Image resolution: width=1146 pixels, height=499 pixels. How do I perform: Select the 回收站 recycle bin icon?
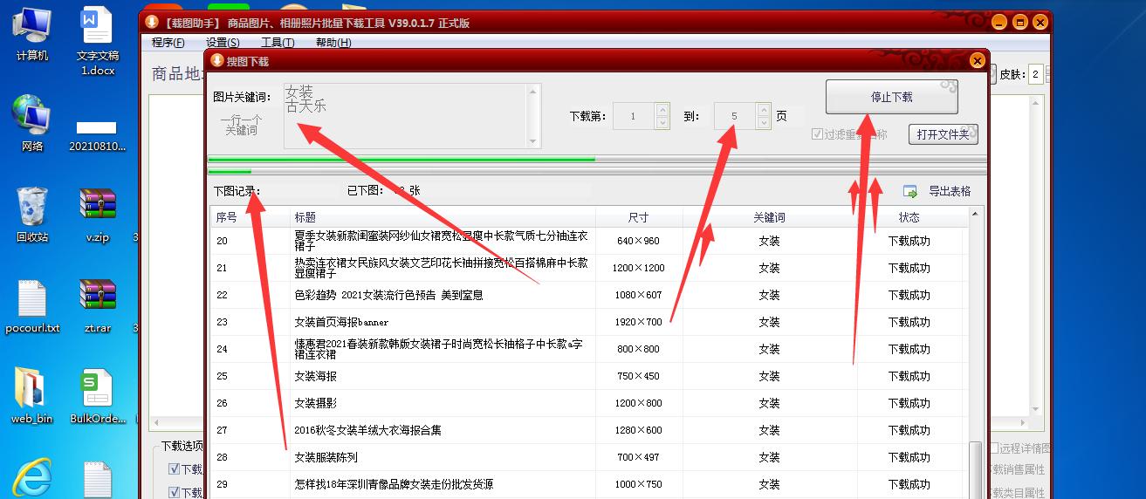coord(32,214)
